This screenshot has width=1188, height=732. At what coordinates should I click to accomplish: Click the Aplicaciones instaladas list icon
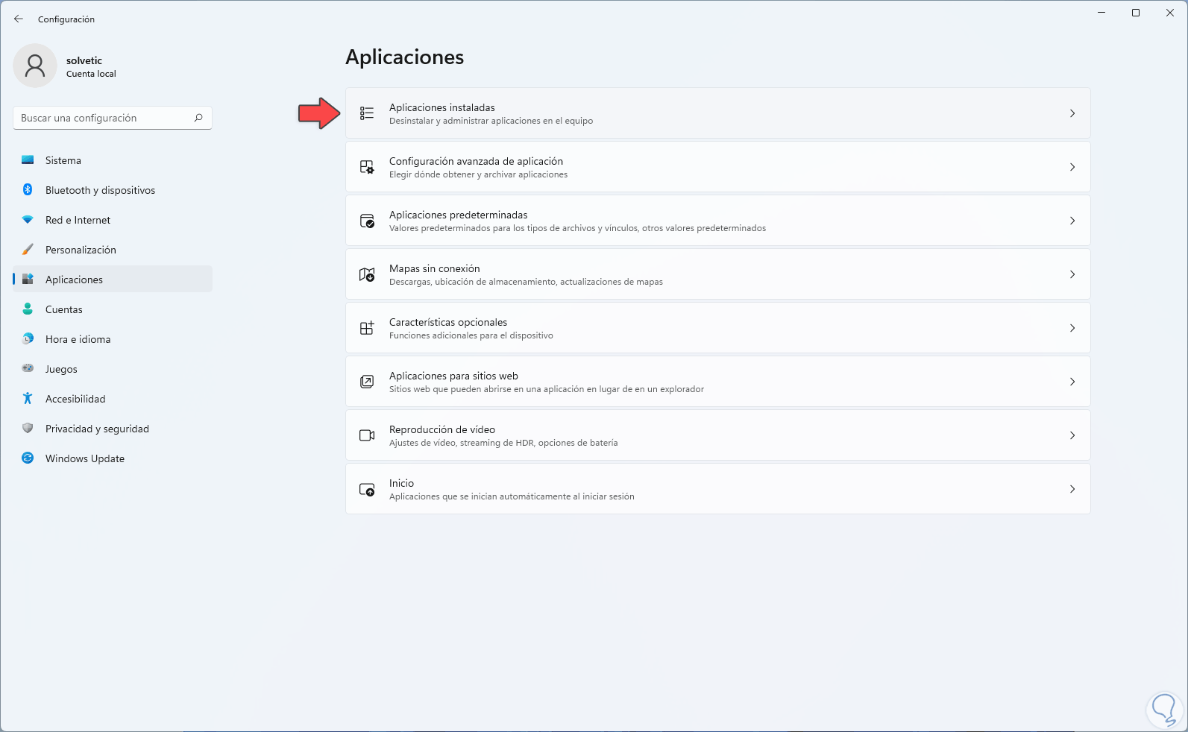367,113
